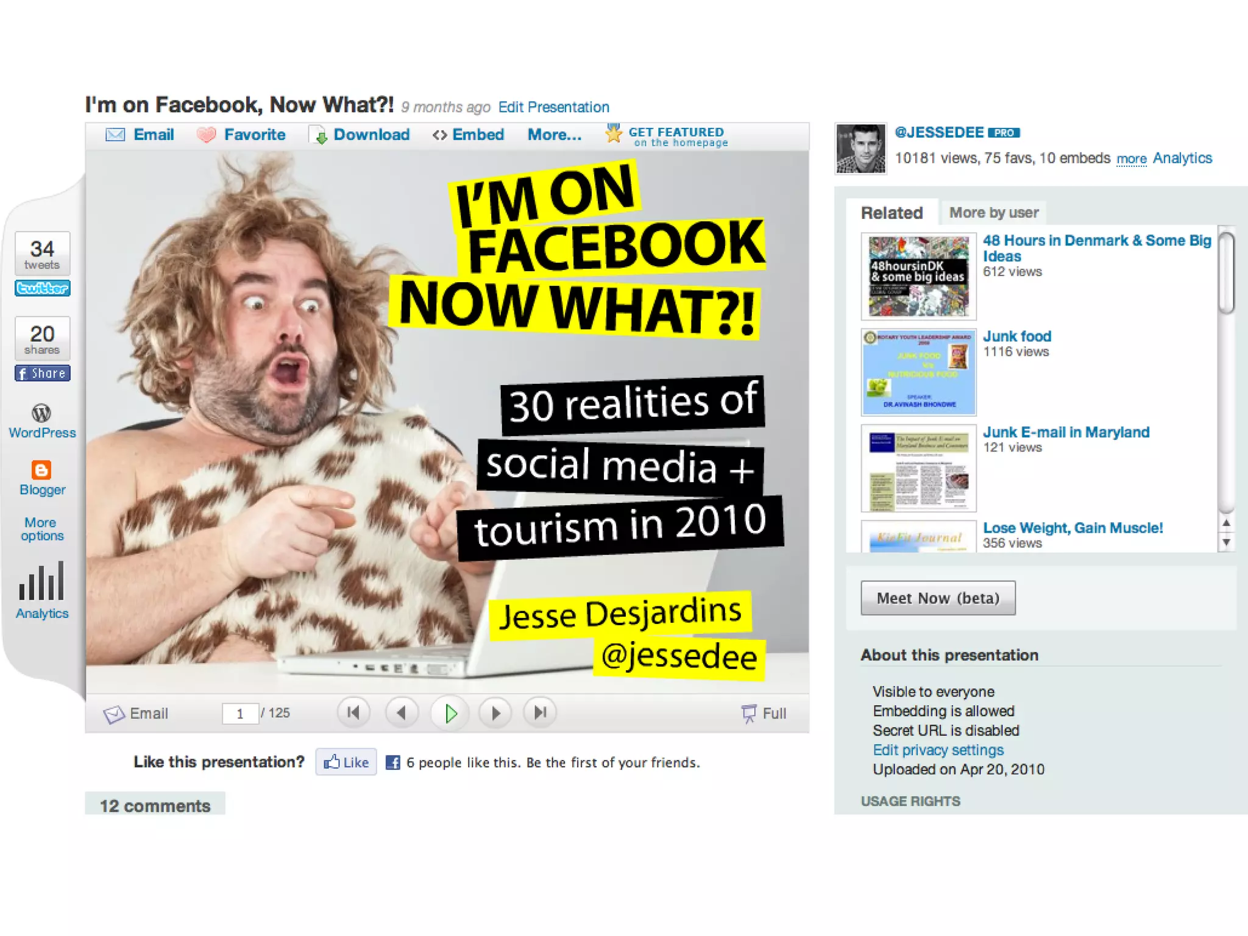Post to WordPress via sidebar icon

[x=41, y=414]
